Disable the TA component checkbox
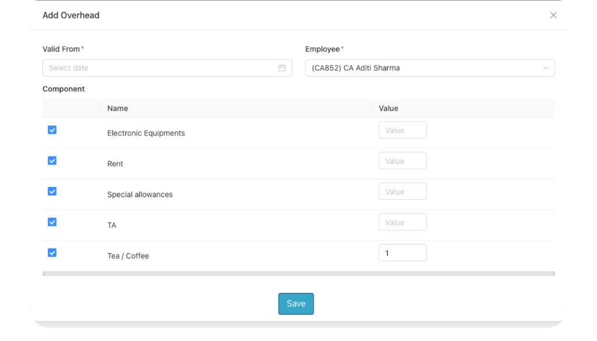The height and width of the screenshot is (341, 597). click(x=52, y=222)
